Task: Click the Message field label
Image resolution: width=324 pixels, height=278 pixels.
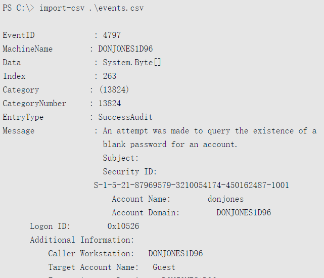Action: point(19,131)
